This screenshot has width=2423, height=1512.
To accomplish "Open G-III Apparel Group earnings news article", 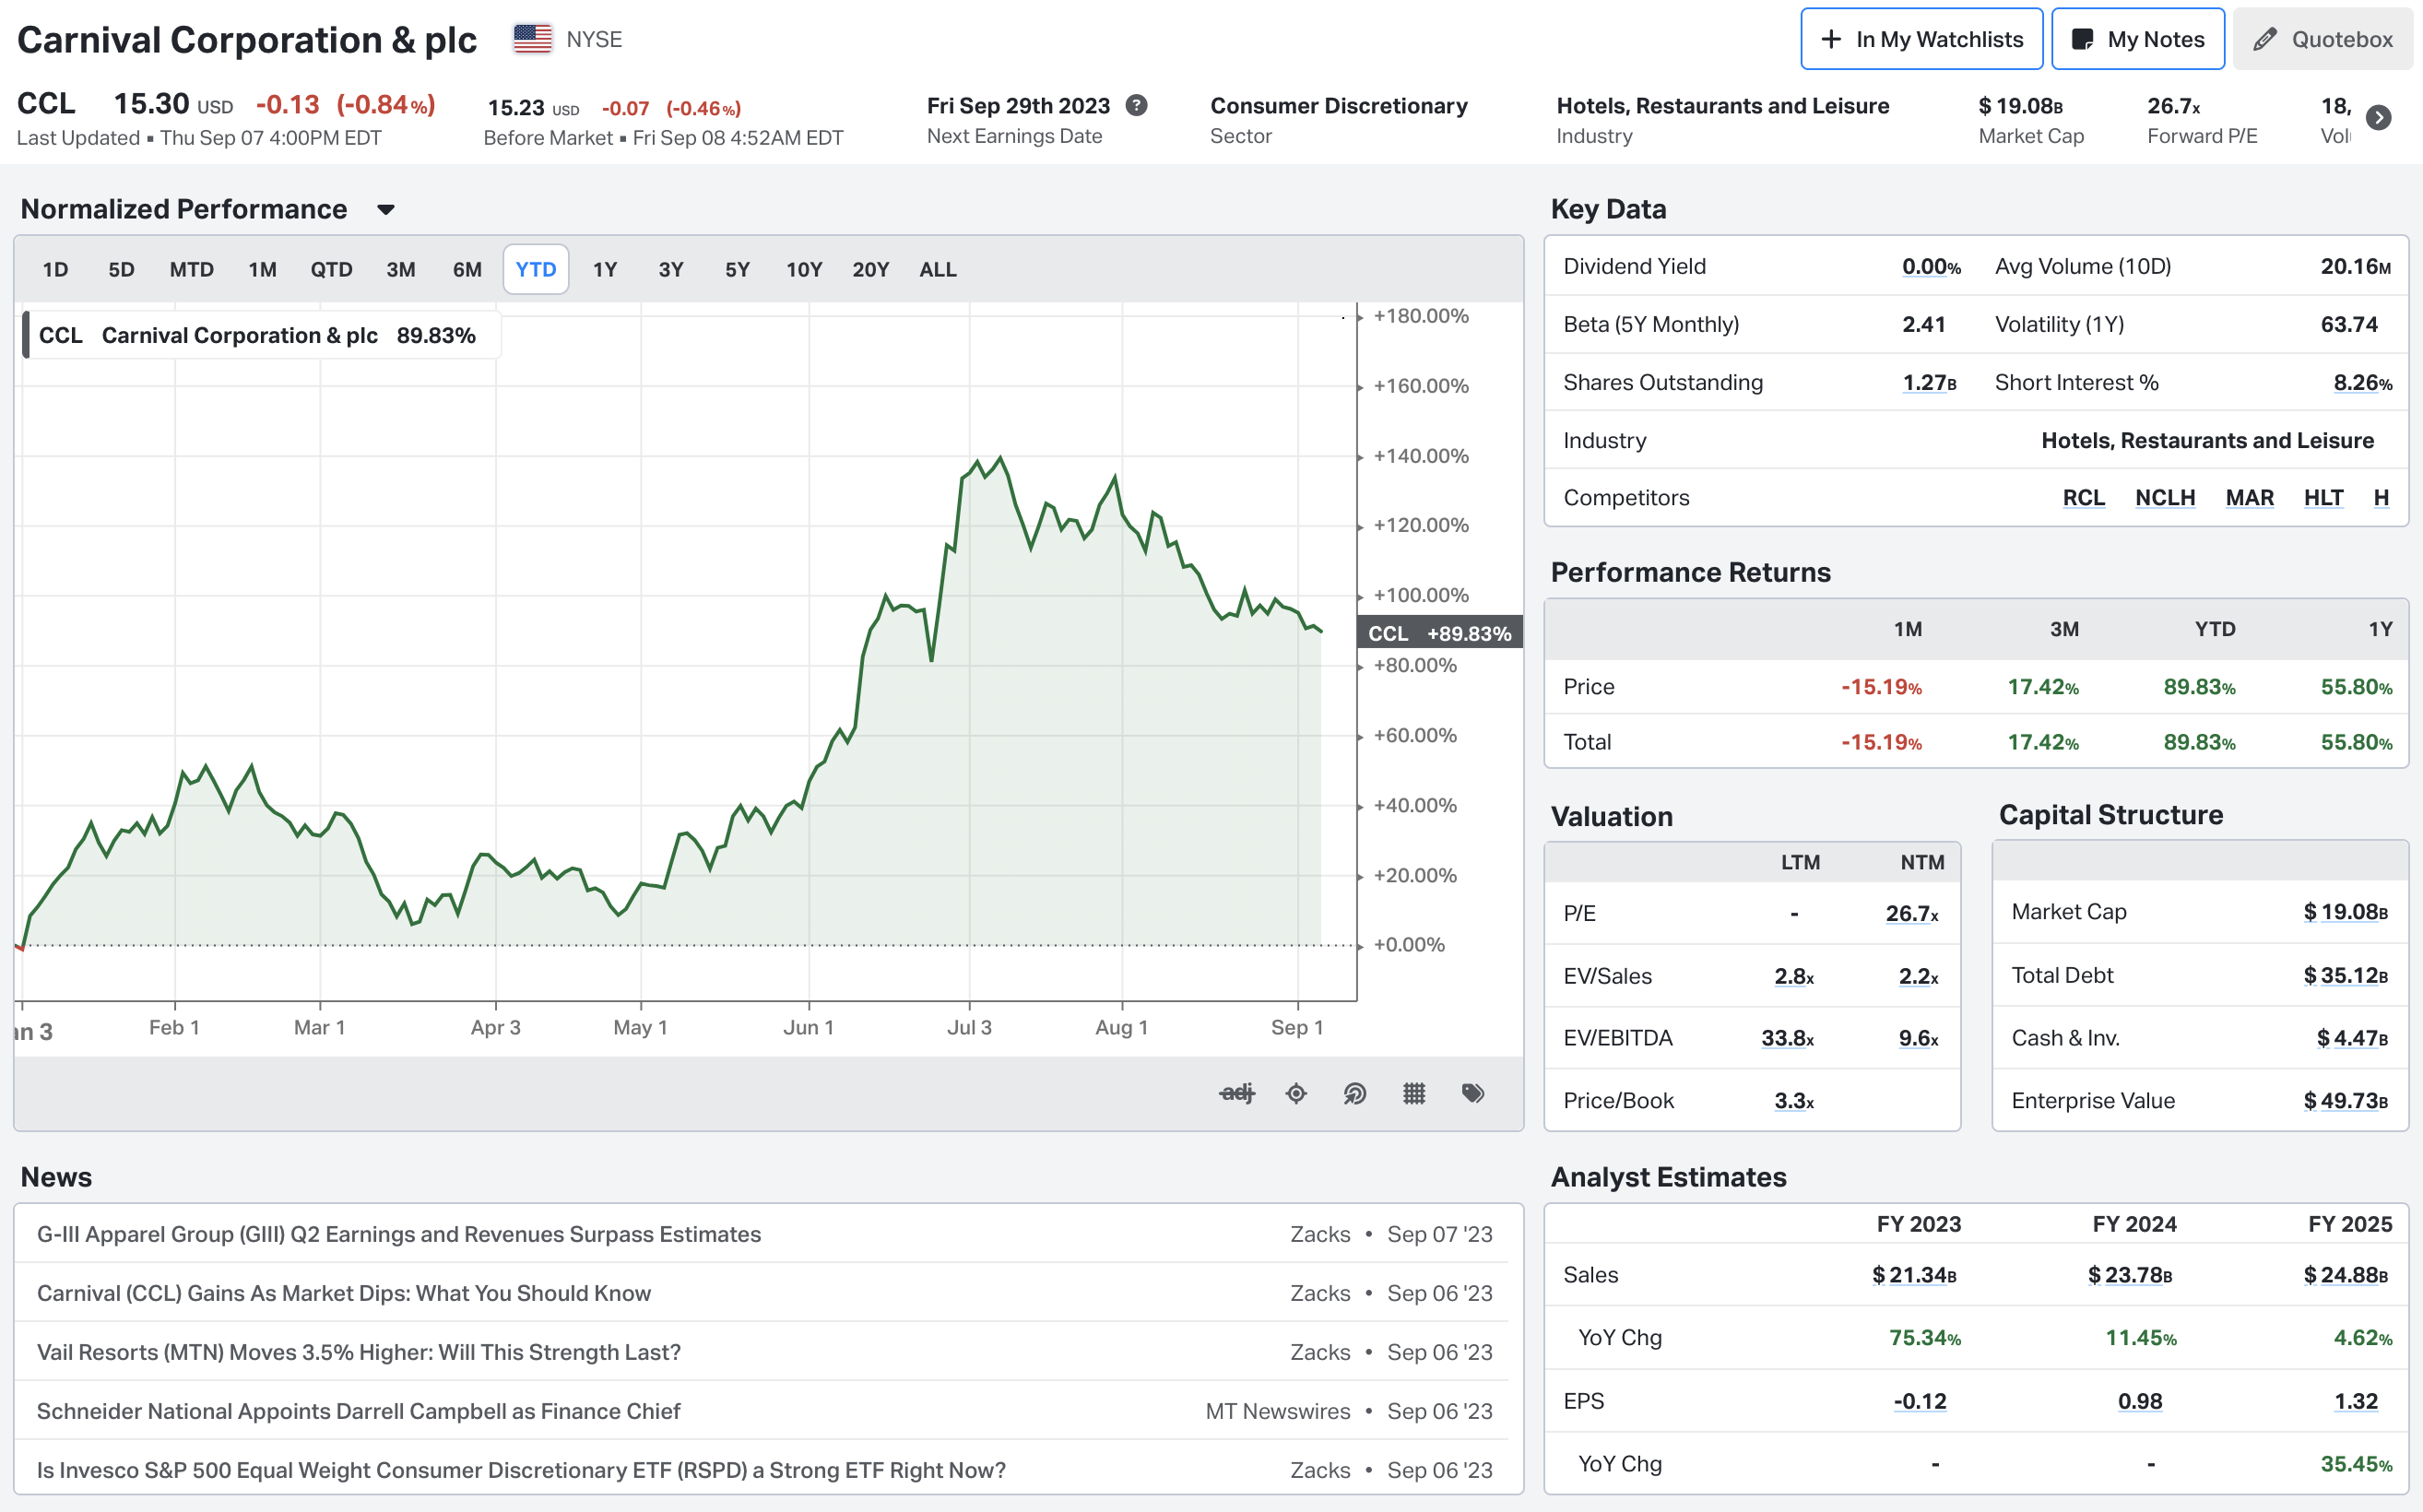I will [x=399, y=1234].
